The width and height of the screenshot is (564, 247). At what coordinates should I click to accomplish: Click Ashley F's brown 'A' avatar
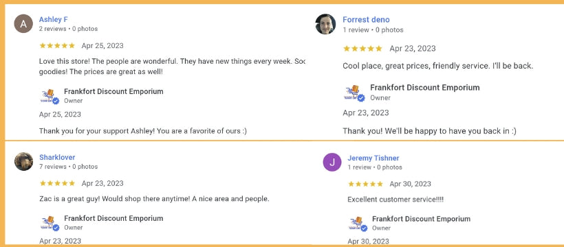[23, 24]
